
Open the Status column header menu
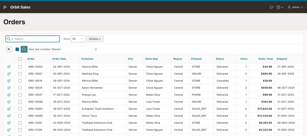220,59
